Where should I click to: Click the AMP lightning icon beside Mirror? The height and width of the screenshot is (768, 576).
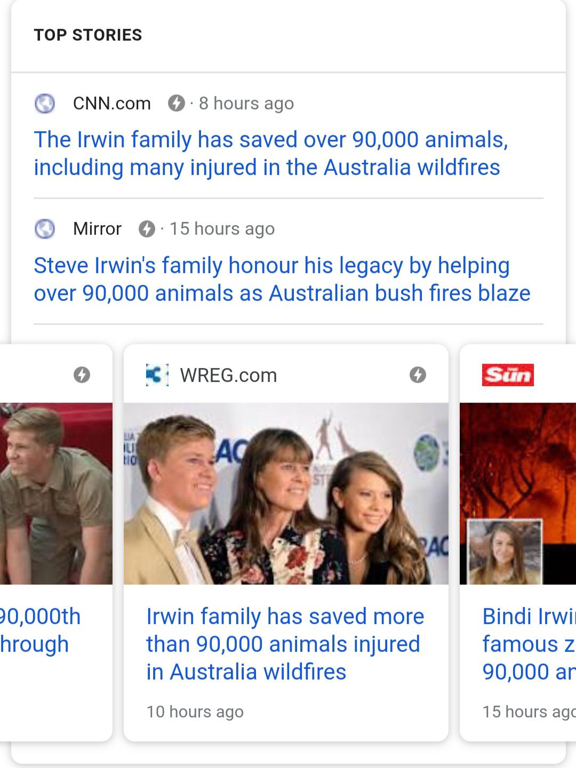click(x=147, y=229)
